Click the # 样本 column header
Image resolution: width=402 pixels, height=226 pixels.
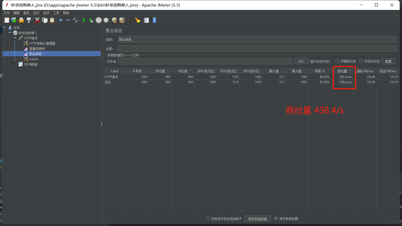coord(137,71)
